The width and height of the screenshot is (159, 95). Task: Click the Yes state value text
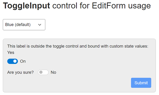[x=11, y=53]
